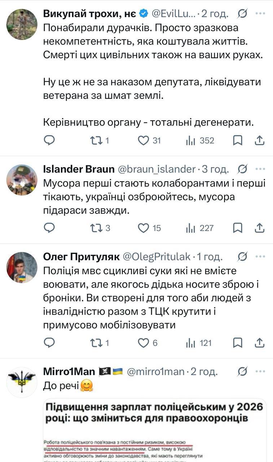Bookmark the post by Викупай трохи
The image size is (273, 462).
pos(238,141)
